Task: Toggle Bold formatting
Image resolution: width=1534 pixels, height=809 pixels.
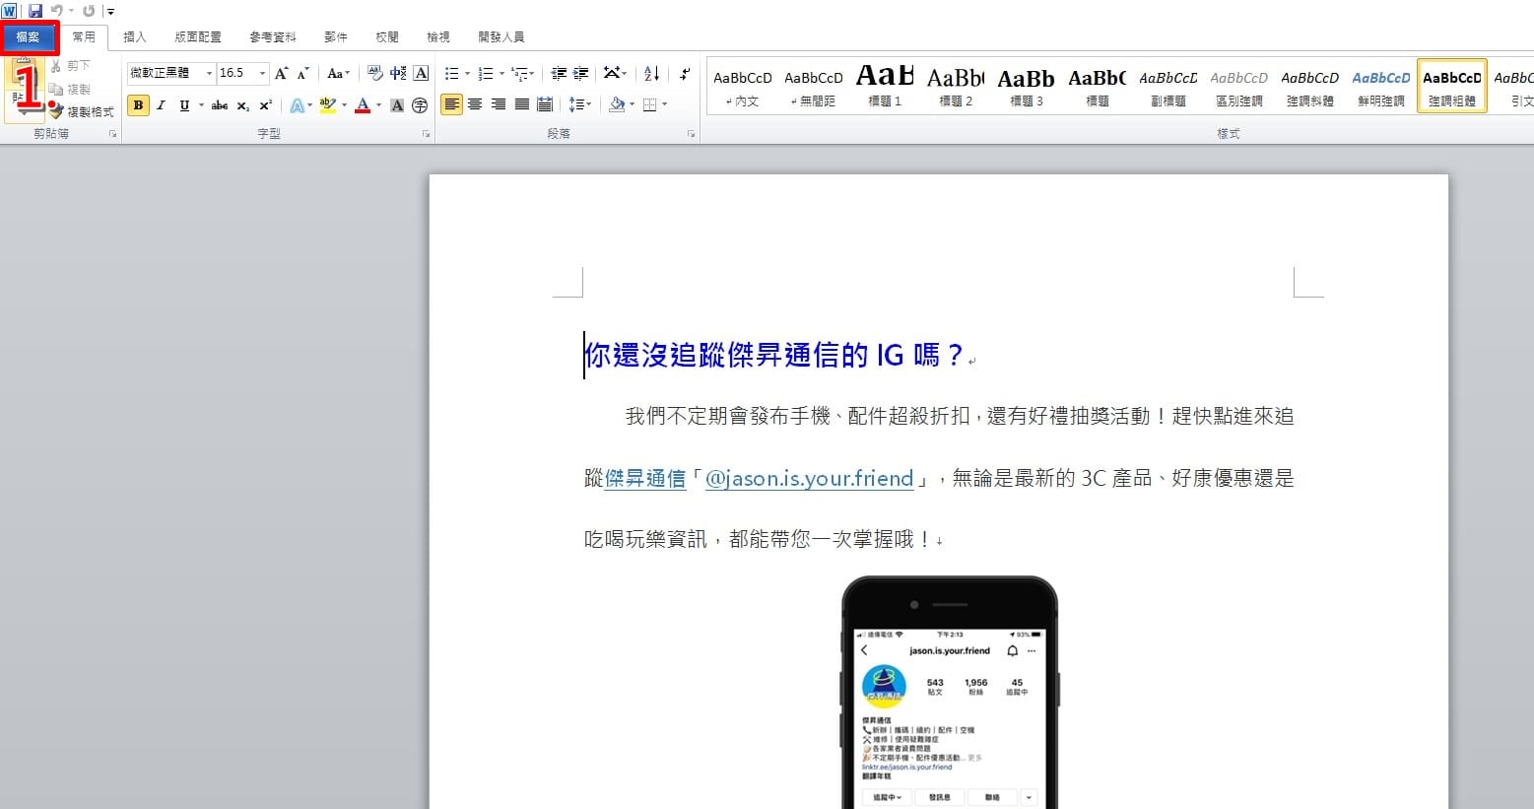Action: [x=138, y=105]
